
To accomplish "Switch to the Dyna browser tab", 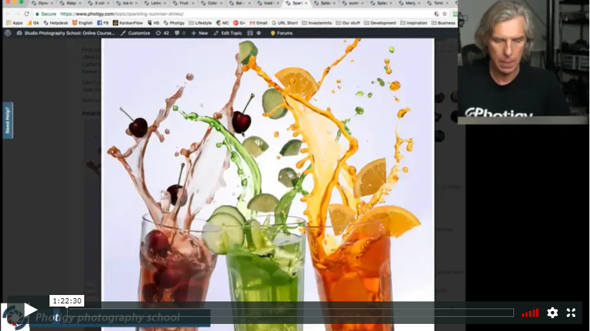I will coord(42,3).
